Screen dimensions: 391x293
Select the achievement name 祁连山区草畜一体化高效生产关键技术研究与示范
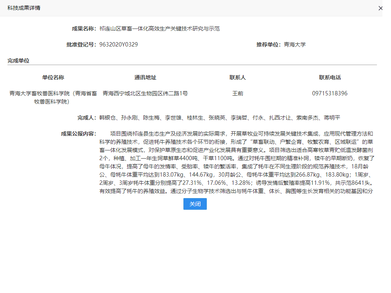tap(159, 29)
